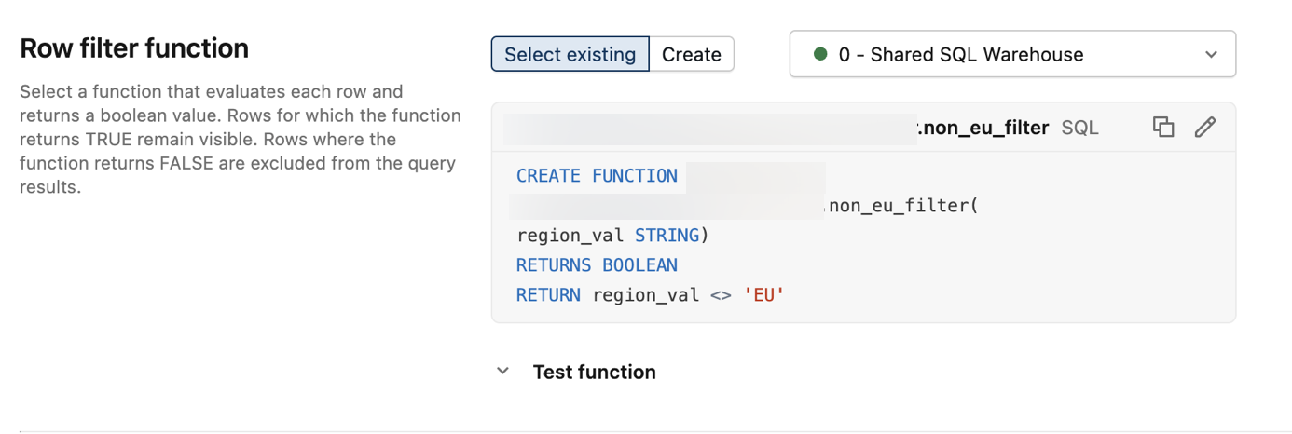Click the RETURNS BOOLEAN line
The height and width of the screenshot is (434, 1292).
tap(597, 265)
